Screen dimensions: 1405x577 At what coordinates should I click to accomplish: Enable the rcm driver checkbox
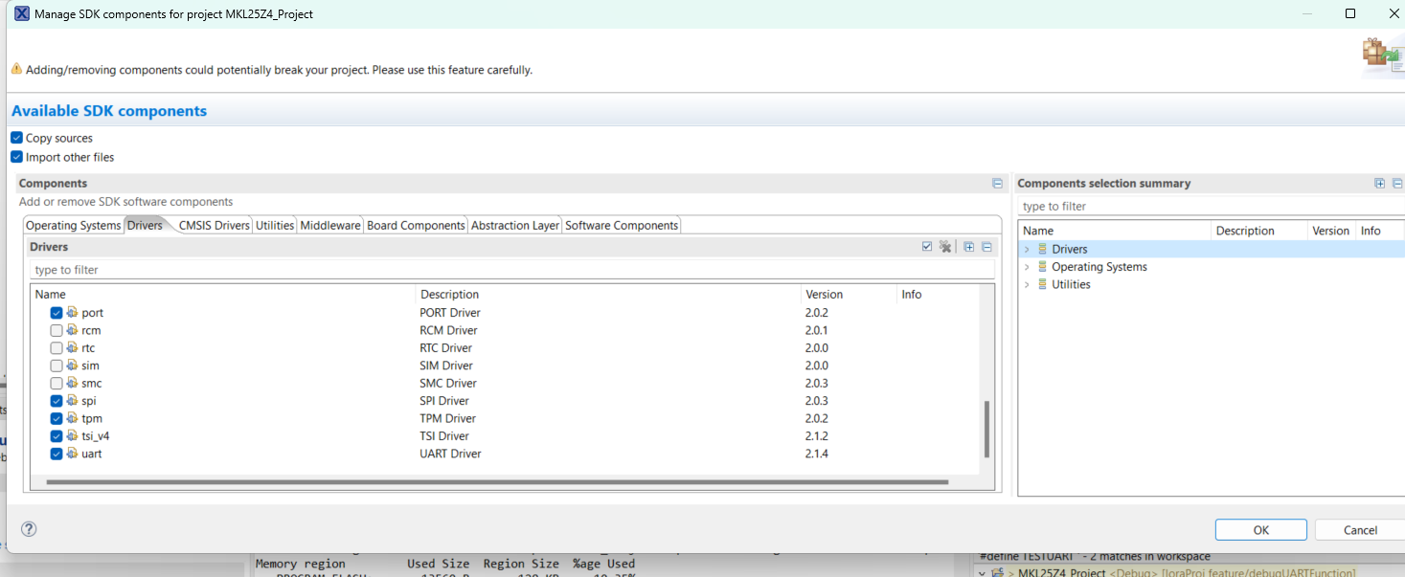[x=57, y=330]
